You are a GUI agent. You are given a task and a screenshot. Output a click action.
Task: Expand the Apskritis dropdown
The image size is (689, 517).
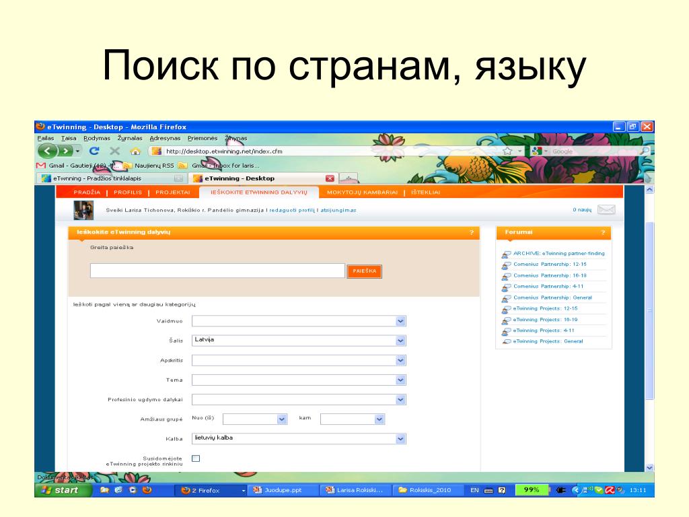(299, 361)
